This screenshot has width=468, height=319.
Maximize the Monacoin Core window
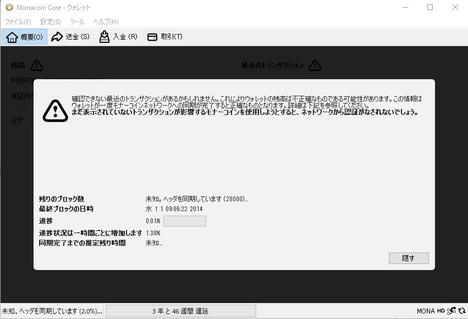click(430, 8)
